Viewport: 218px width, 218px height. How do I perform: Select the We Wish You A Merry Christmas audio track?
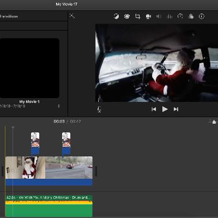point(49,206)
